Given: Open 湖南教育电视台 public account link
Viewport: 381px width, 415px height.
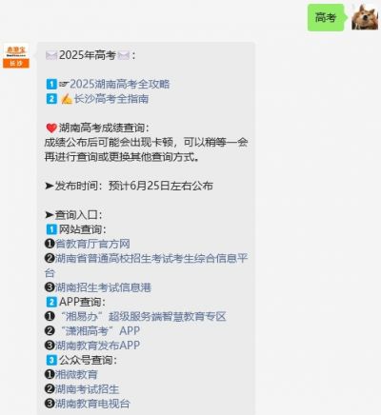Looking at the screenshot, I should click(92, 404).
